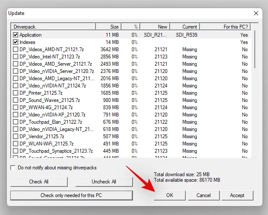Screen dimensions: 268x215
Task: Toggle Do not notify about missing driverpacks
Action: click(x=13, y=168)
